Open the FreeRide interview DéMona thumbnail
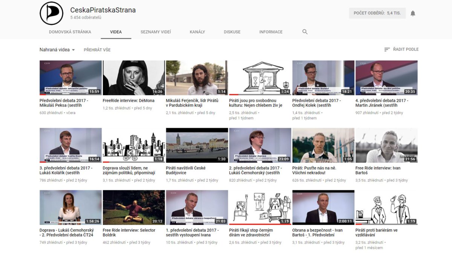452x254 pixels. click(x=134, y=78)
